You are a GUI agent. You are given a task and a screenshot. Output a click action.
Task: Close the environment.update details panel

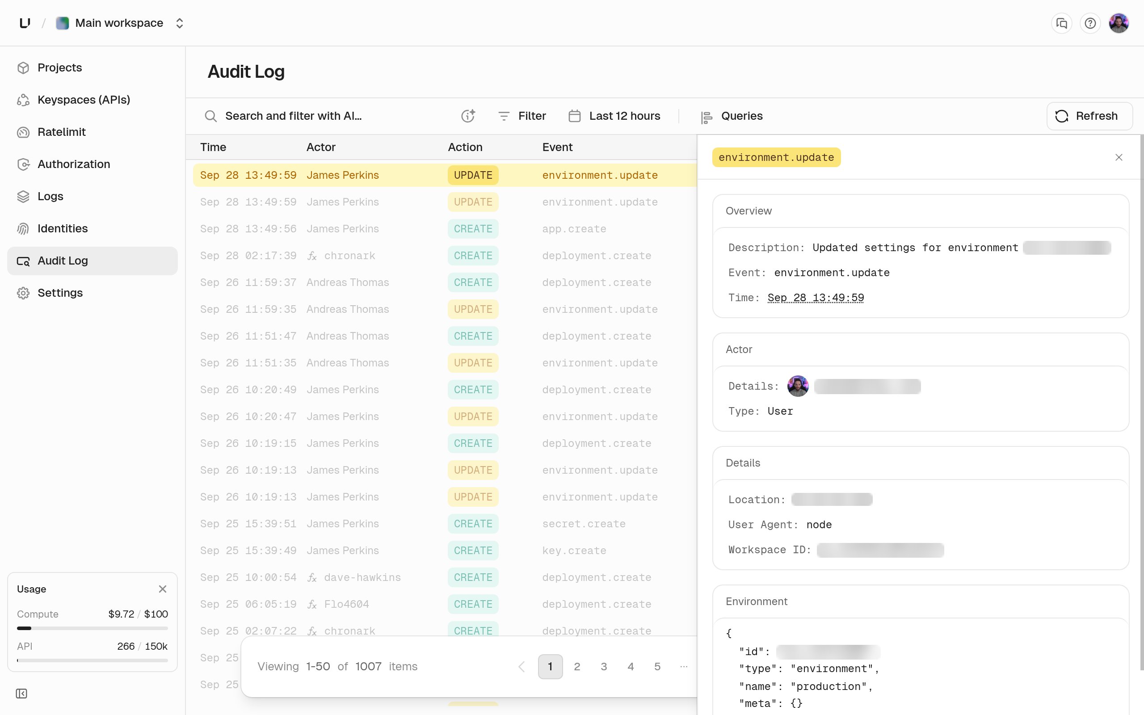(1119, 157)
